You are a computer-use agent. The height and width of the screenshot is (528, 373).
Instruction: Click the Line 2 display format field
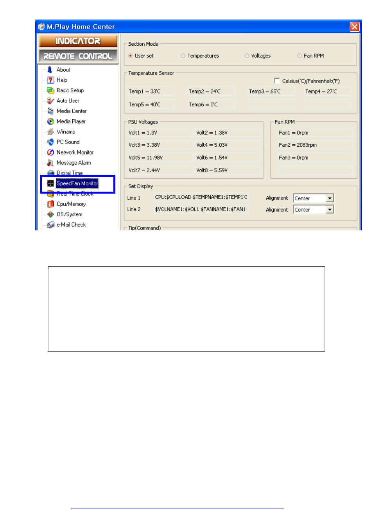pyautogui.click(x=201, y=209)
